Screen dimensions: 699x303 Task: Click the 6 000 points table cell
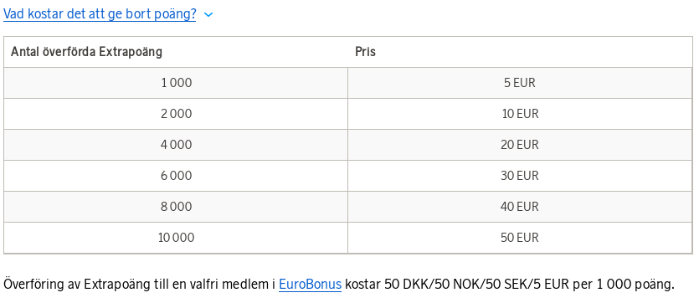coord(176,176)
